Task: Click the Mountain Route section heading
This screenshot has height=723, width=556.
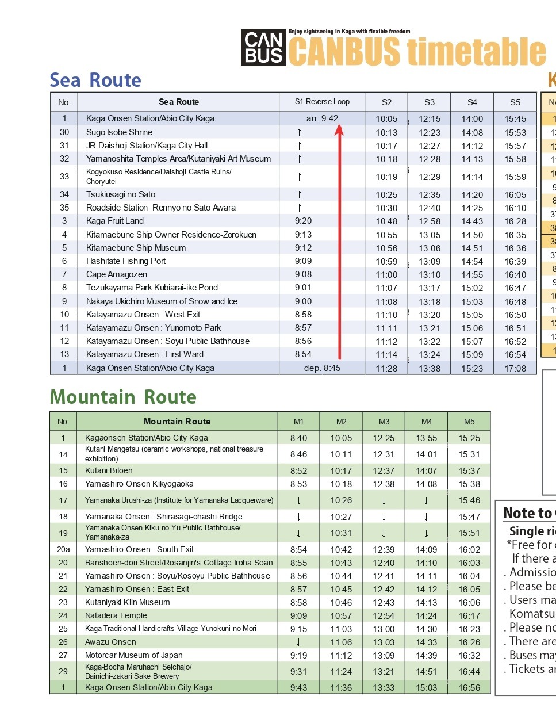Action: [123, 397]
